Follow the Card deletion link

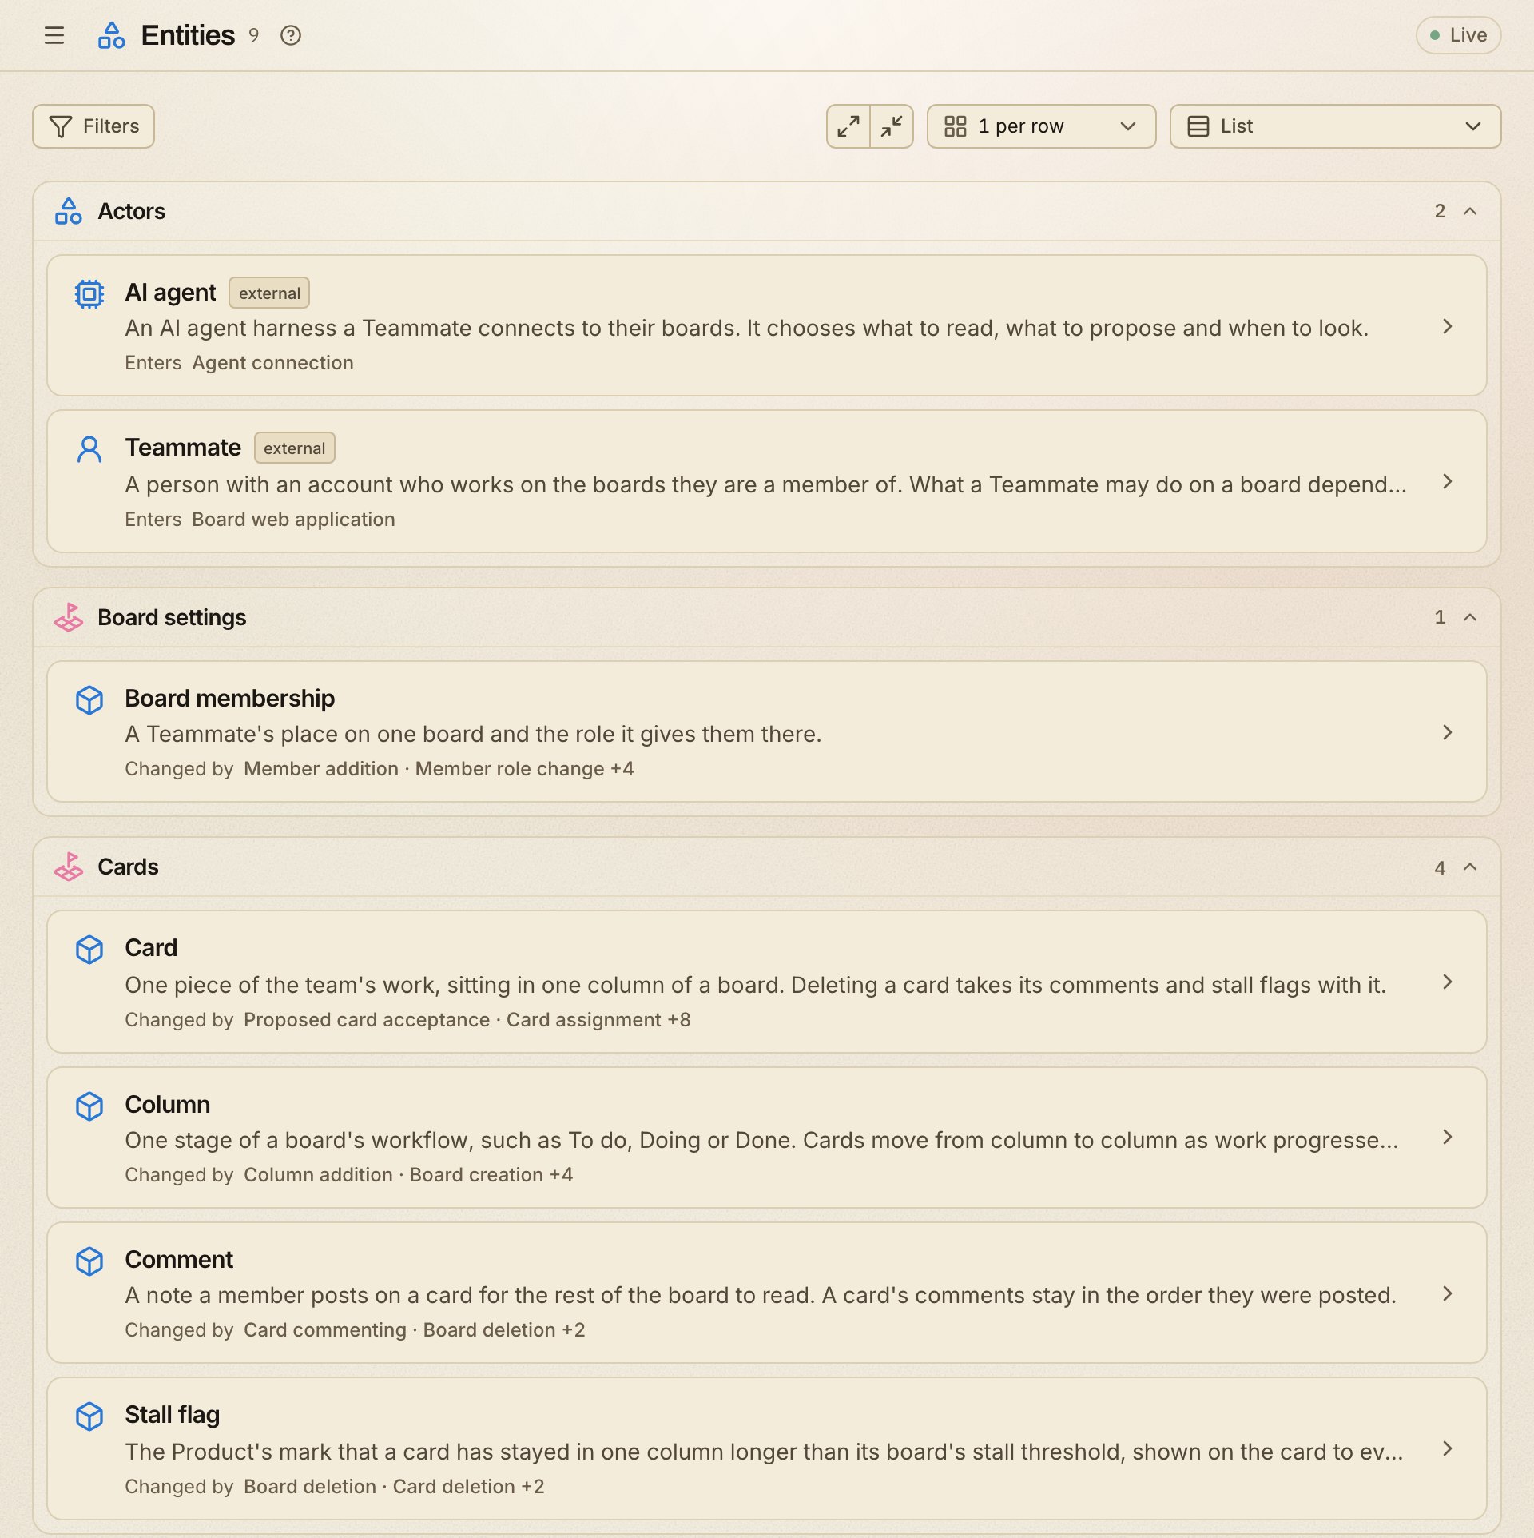click(x=454, y=1487)
